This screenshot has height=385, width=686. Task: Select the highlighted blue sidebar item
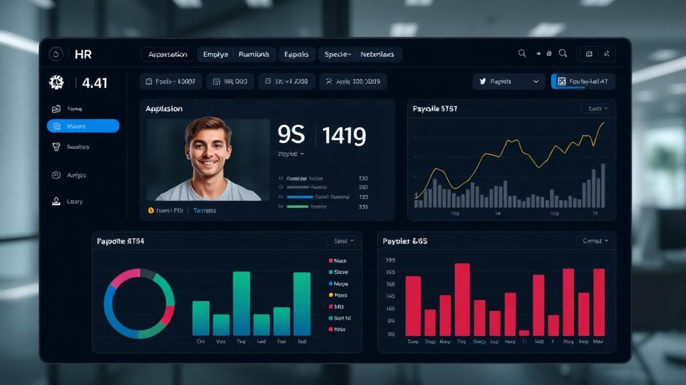[83, 126]
